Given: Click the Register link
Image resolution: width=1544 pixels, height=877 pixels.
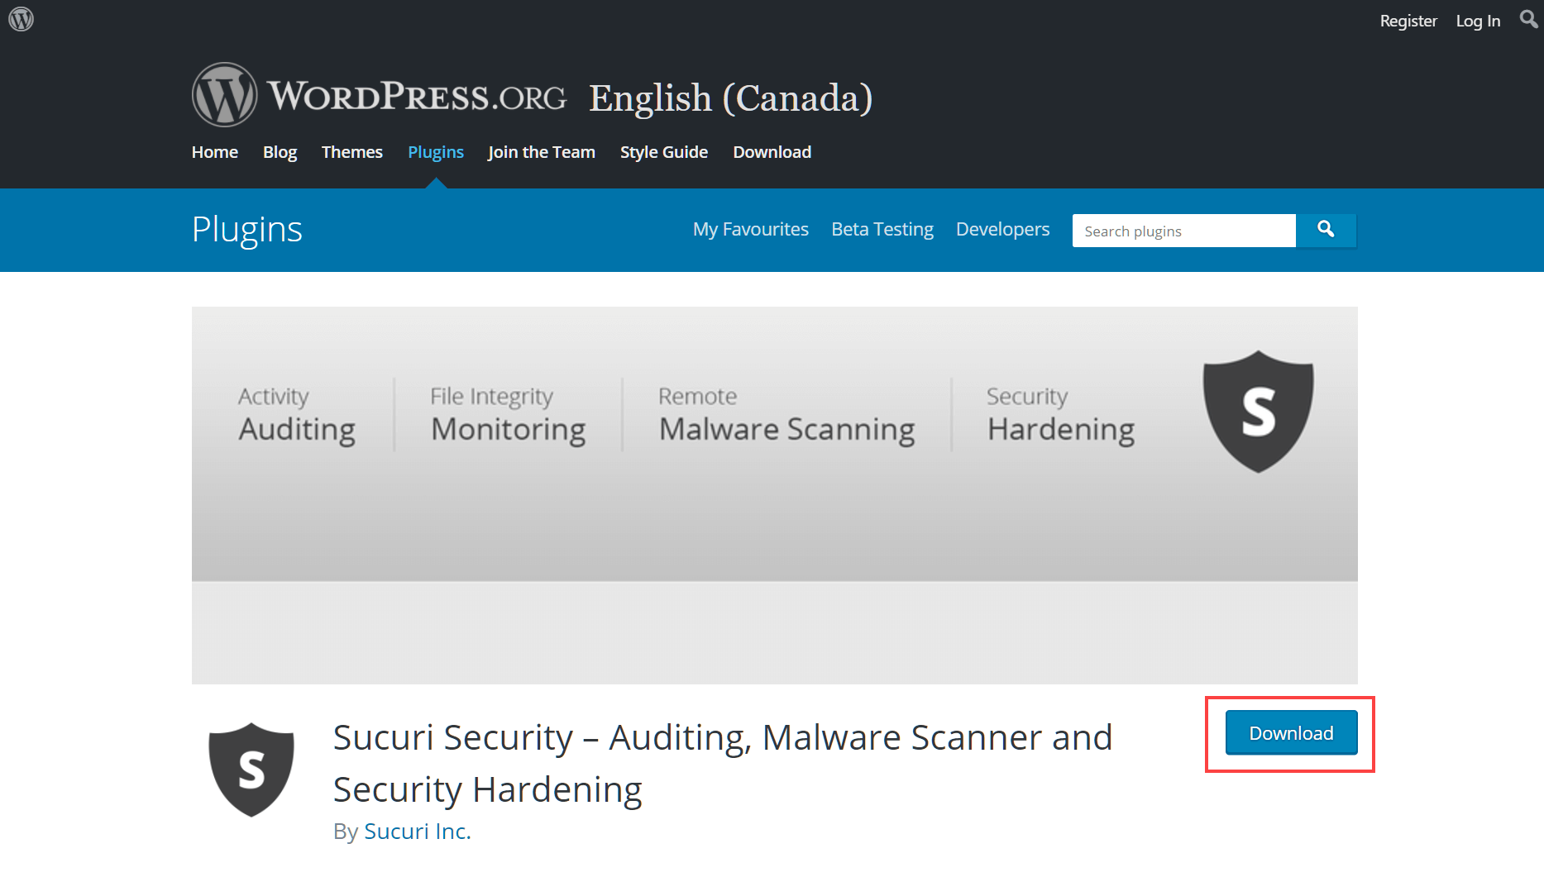Looking at the screenshot, I should pyautogui.click(x=1408, y=21).
